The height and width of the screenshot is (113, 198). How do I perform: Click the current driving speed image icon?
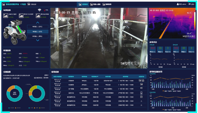[6, 16]
